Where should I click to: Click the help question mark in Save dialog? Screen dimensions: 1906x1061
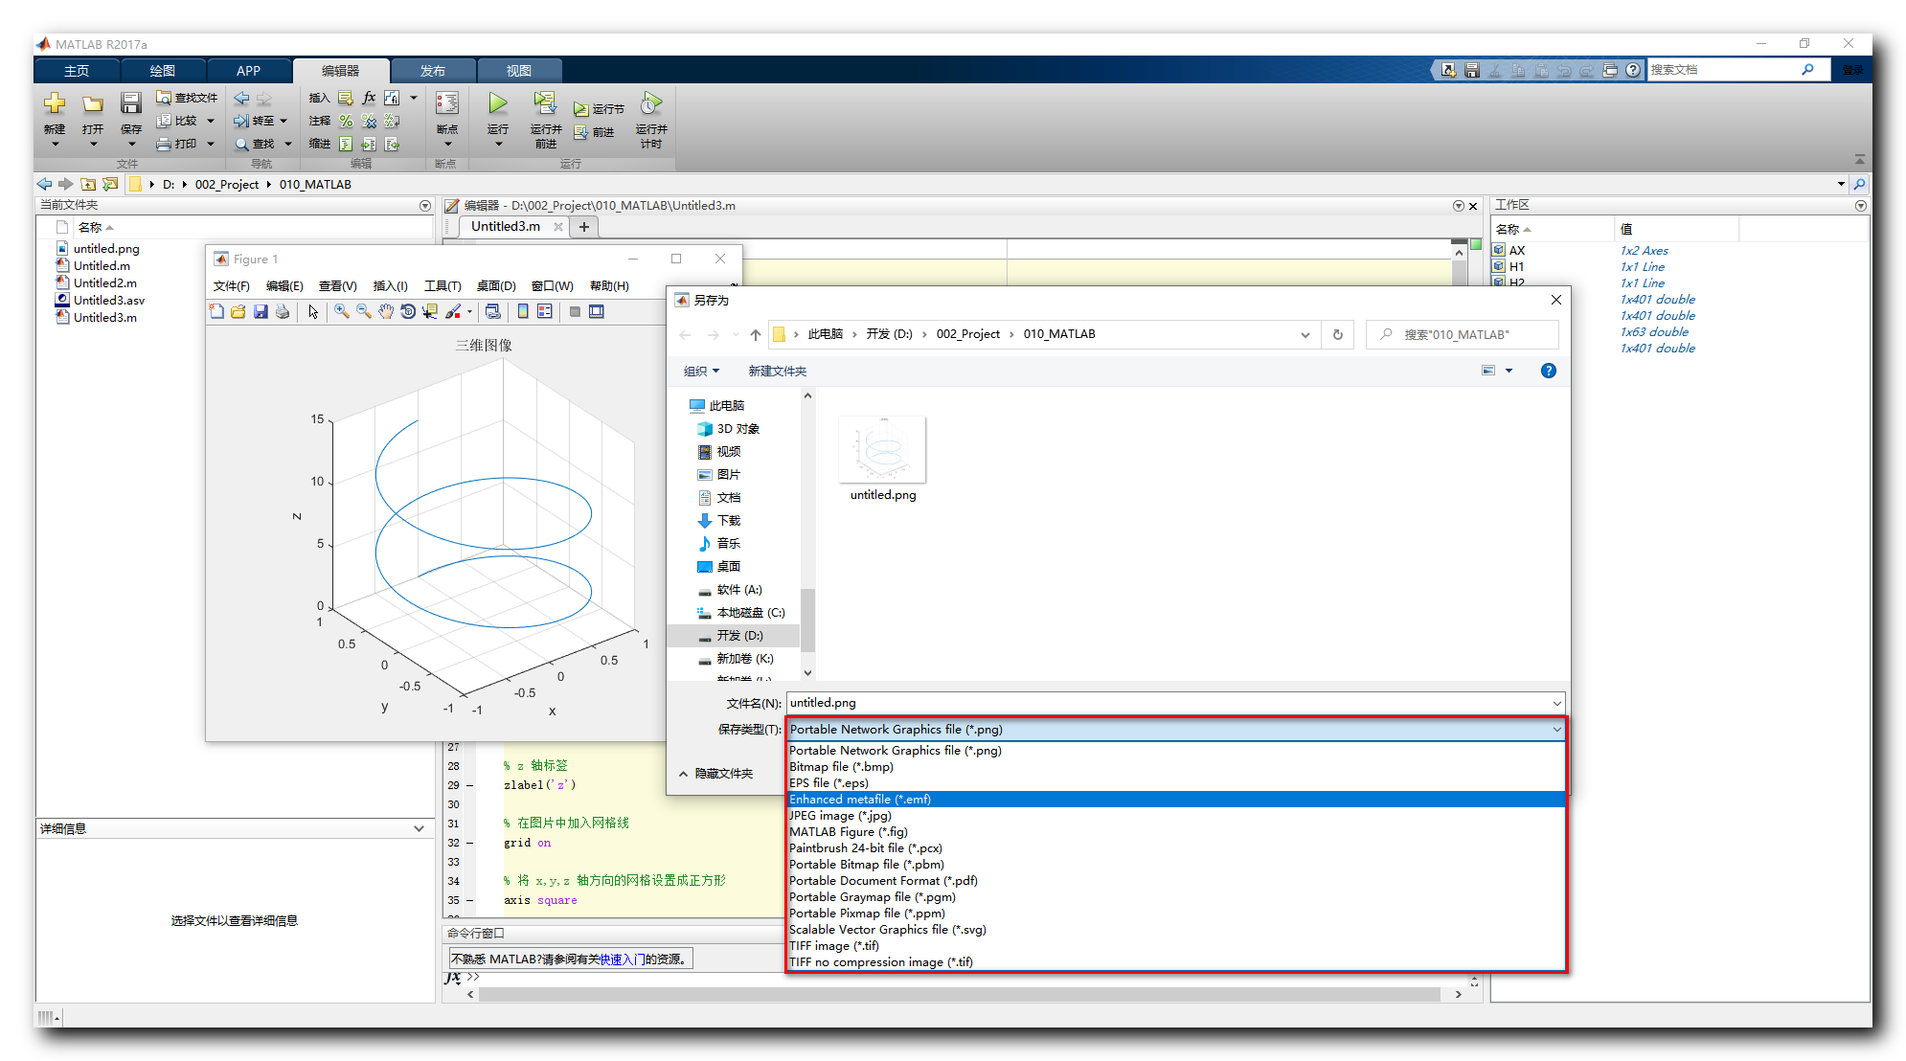tap(1548, 371)
